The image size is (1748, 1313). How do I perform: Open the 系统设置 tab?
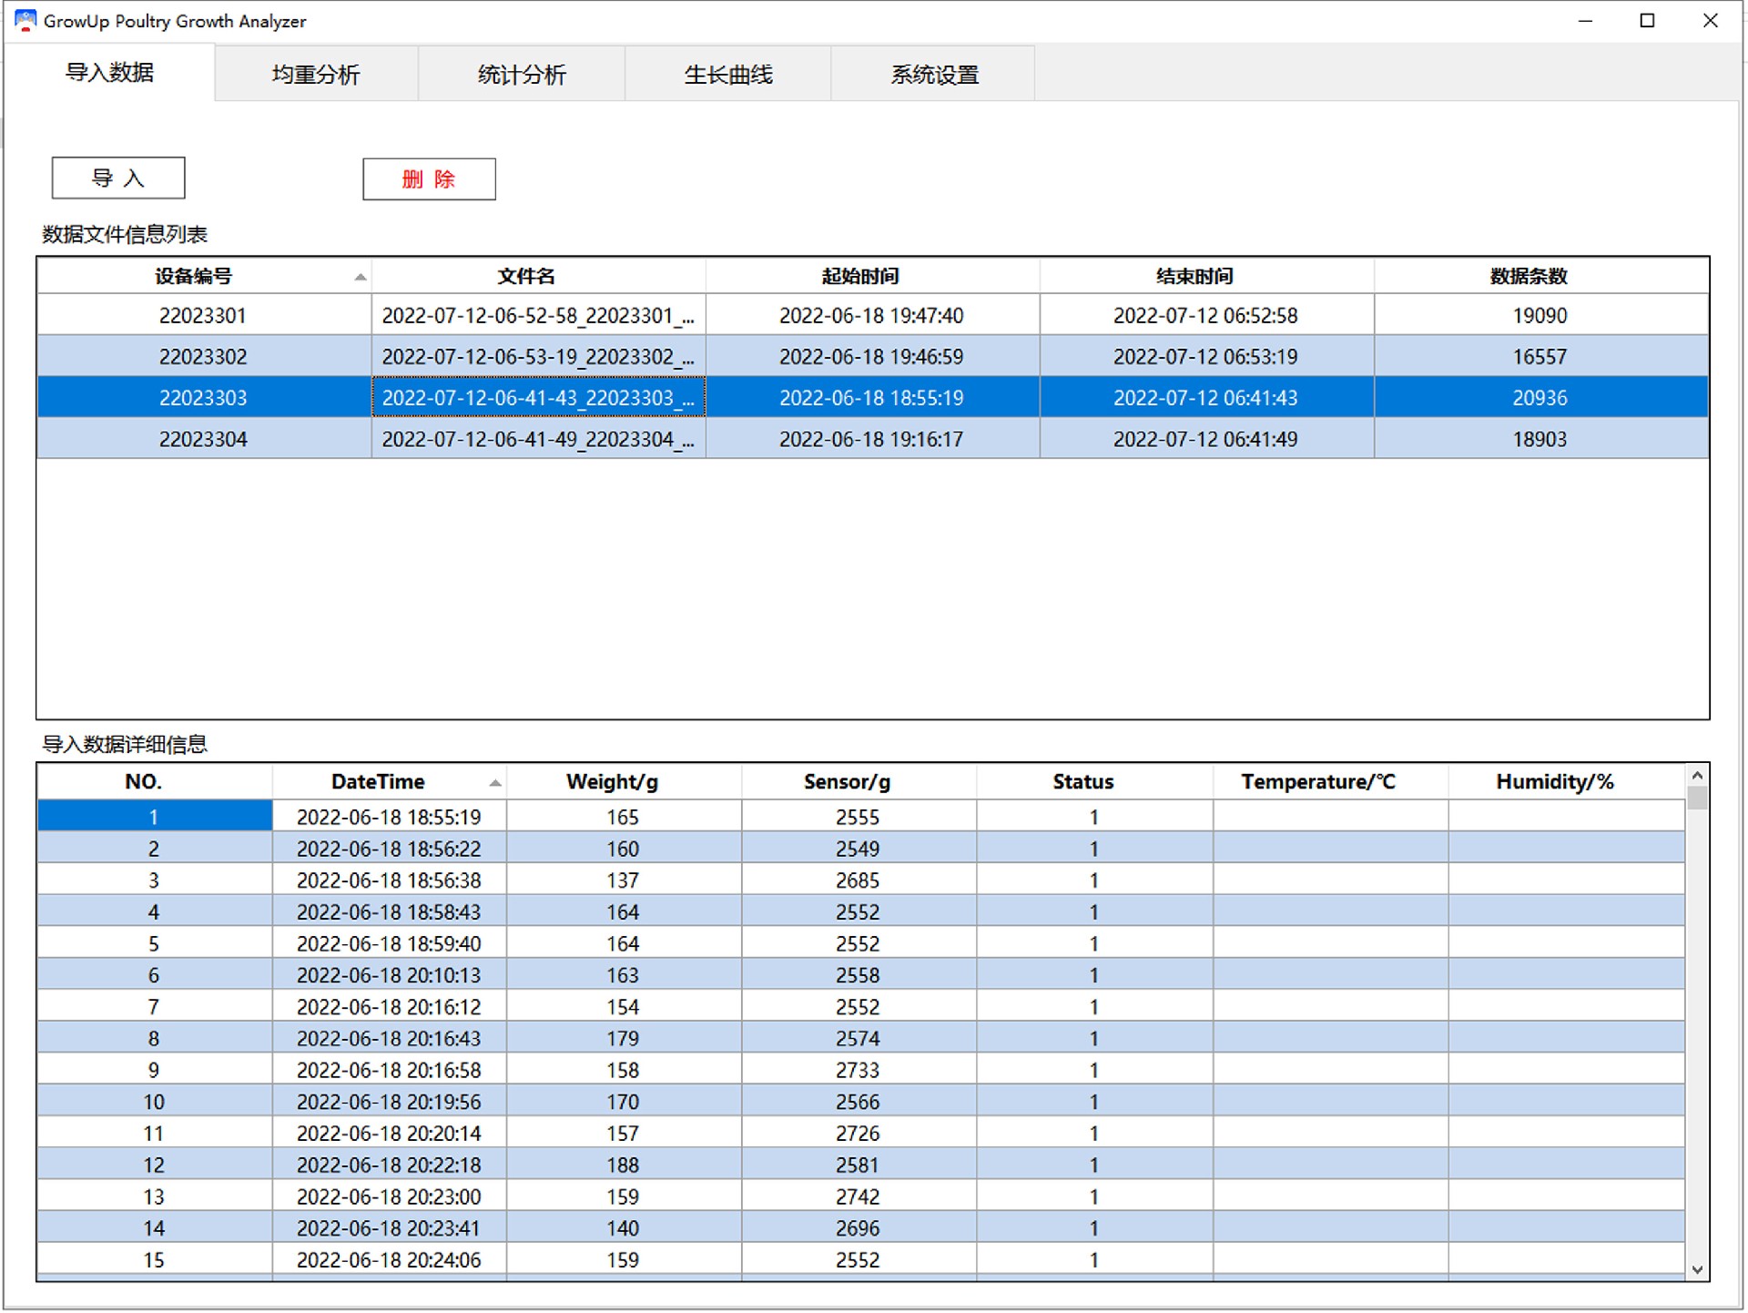click(x=934, y=75)
